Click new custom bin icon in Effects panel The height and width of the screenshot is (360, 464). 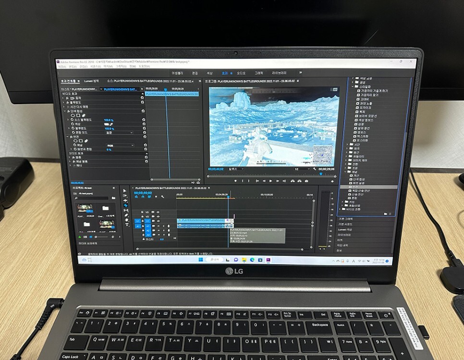(x=385, y=214)
